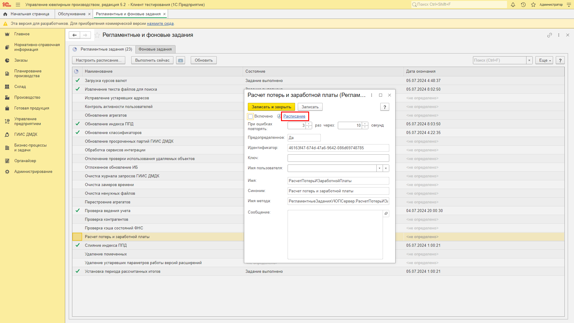This screenshot has height=323, width=574.
Task: Click Записать button in dialog
Action: click(x=310, y=107)
